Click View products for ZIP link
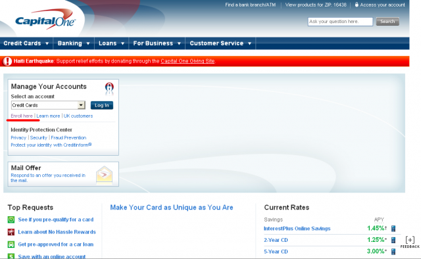 click(316, 5)
